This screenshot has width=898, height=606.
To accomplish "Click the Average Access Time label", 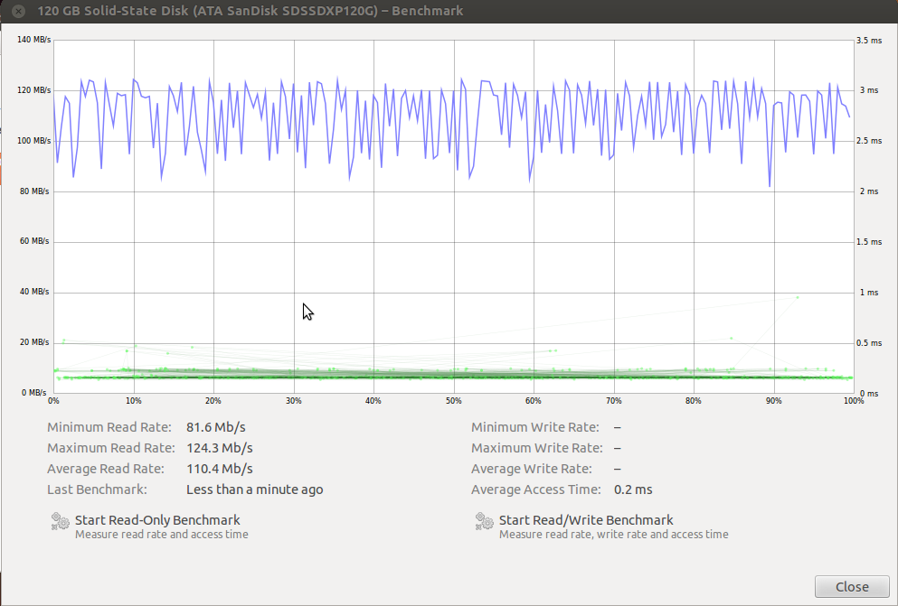I will [535, 489].
